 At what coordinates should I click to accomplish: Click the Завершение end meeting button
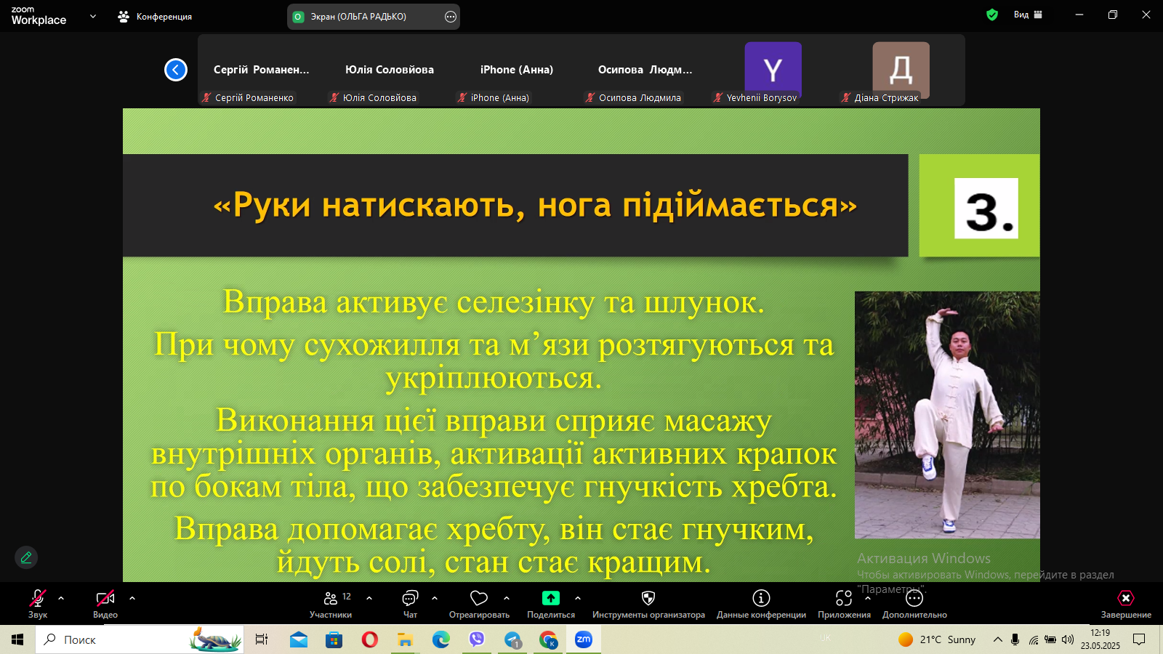[1126, 604]
